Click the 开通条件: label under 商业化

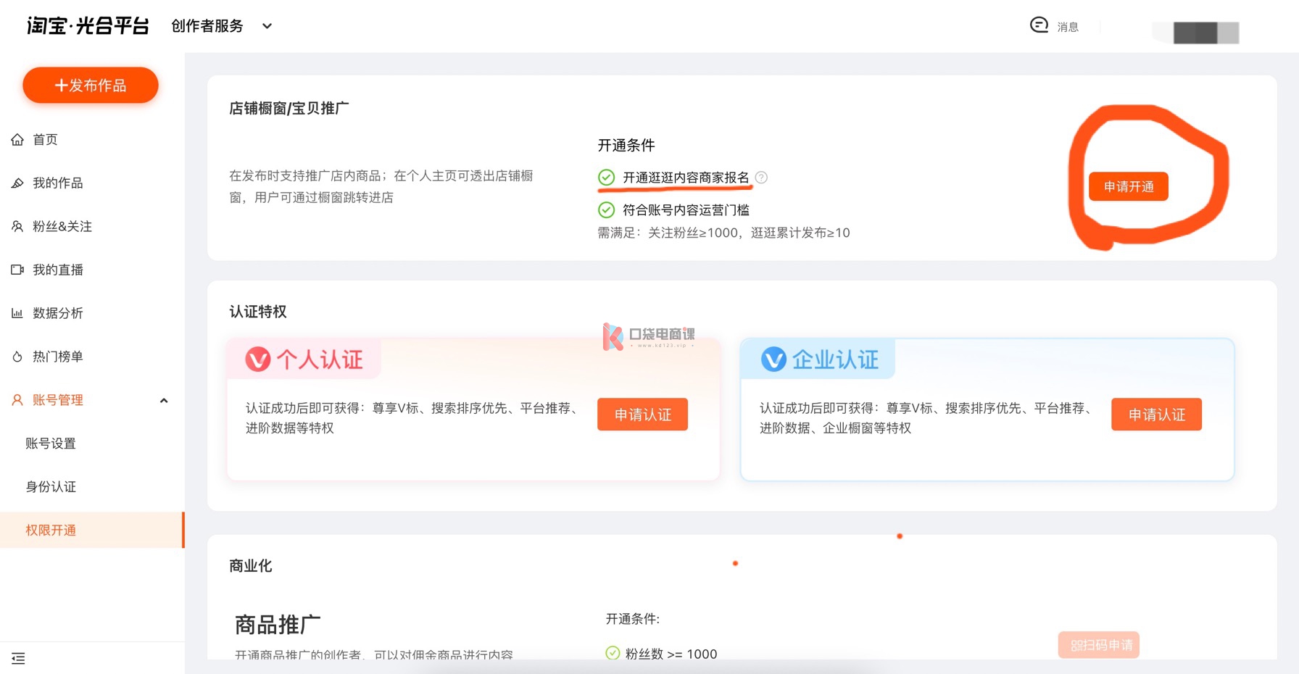633,619
